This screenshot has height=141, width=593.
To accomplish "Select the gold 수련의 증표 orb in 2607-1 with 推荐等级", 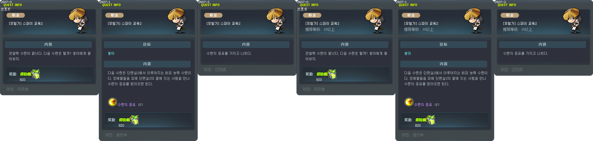I will 409,102.
